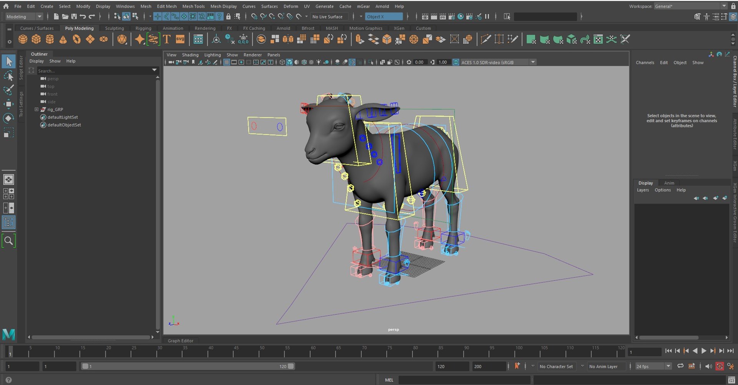Screen dimensions: 738x385
Task: Switch to the Rigging shelf tab
Action: [x=143, y=28]
